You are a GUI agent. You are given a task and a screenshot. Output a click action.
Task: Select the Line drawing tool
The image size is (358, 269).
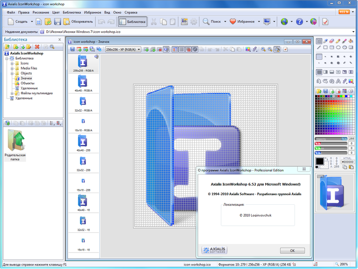(x=319, y=47)
